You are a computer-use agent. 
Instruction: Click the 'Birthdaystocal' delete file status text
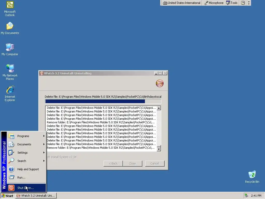click(x=103, y=97)
